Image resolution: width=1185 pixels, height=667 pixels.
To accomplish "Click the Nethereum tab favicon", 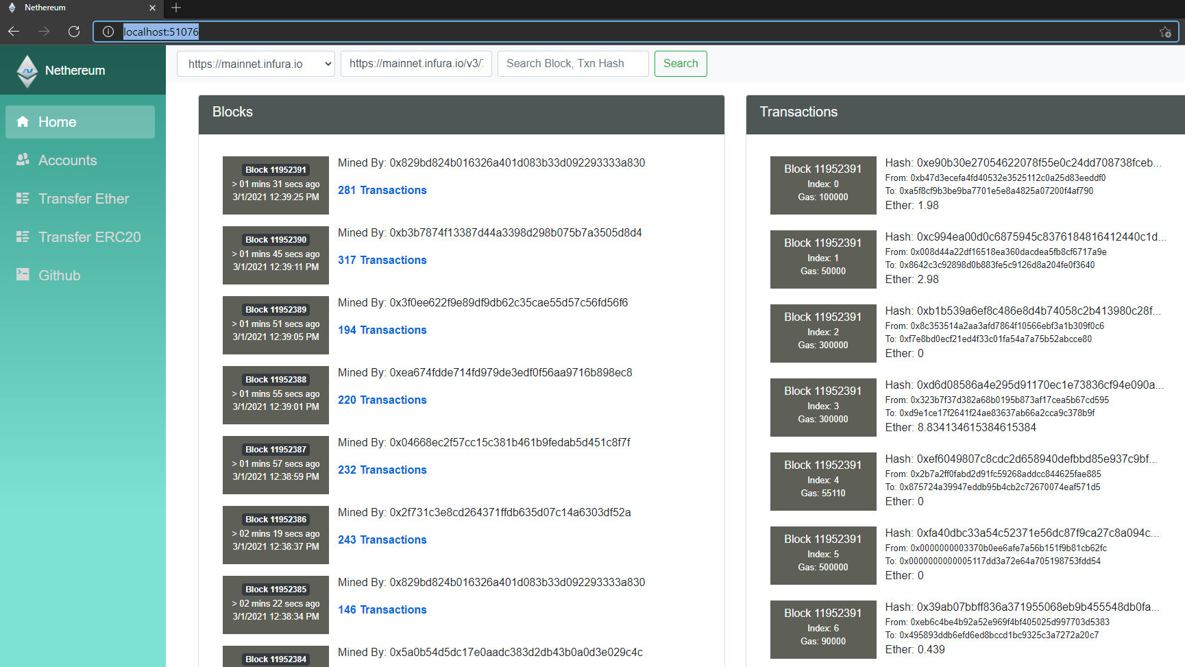I will [12, 8].
